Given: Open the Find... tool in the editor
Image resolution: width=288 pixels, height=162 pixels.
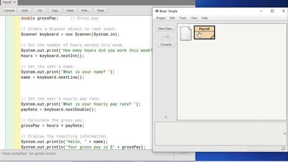Looking at the screenshot, I should pyautogui.click(x=85, y=10).
